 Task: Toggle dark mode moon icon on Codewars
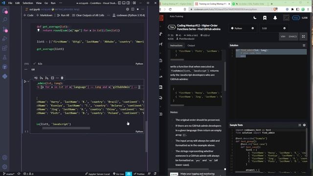[255, 18]
